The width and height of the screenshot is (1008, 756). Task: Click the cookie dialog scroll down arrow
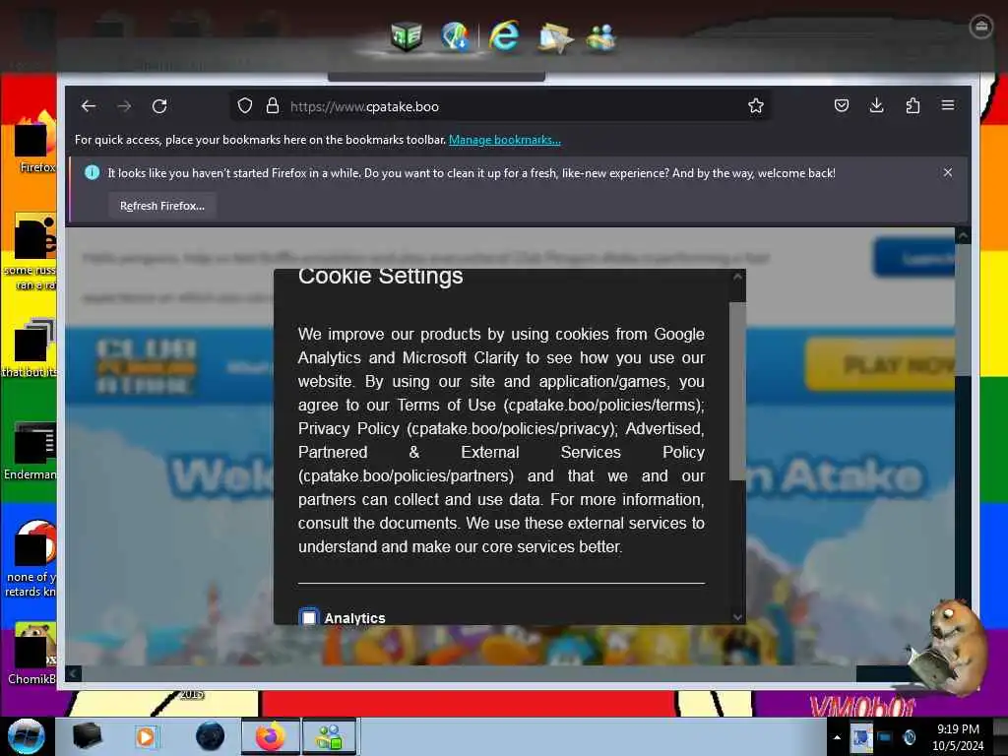[x=737, y=616]
